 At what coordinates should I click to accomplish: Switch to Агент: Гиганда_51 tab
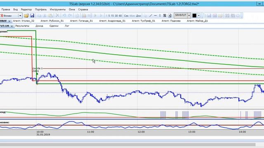coord(81,21)
